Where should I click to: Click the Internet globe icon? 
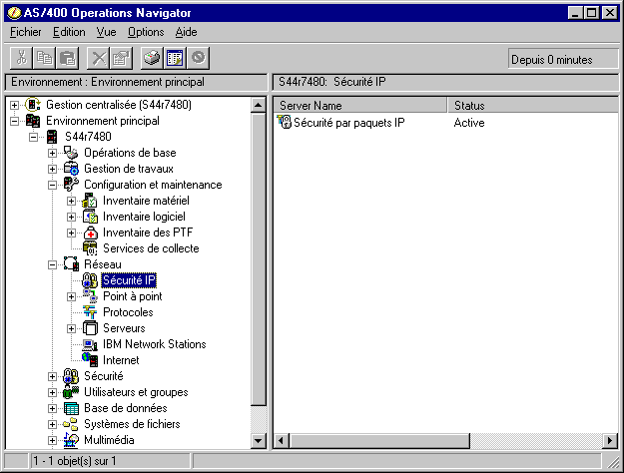coord(90,360)
